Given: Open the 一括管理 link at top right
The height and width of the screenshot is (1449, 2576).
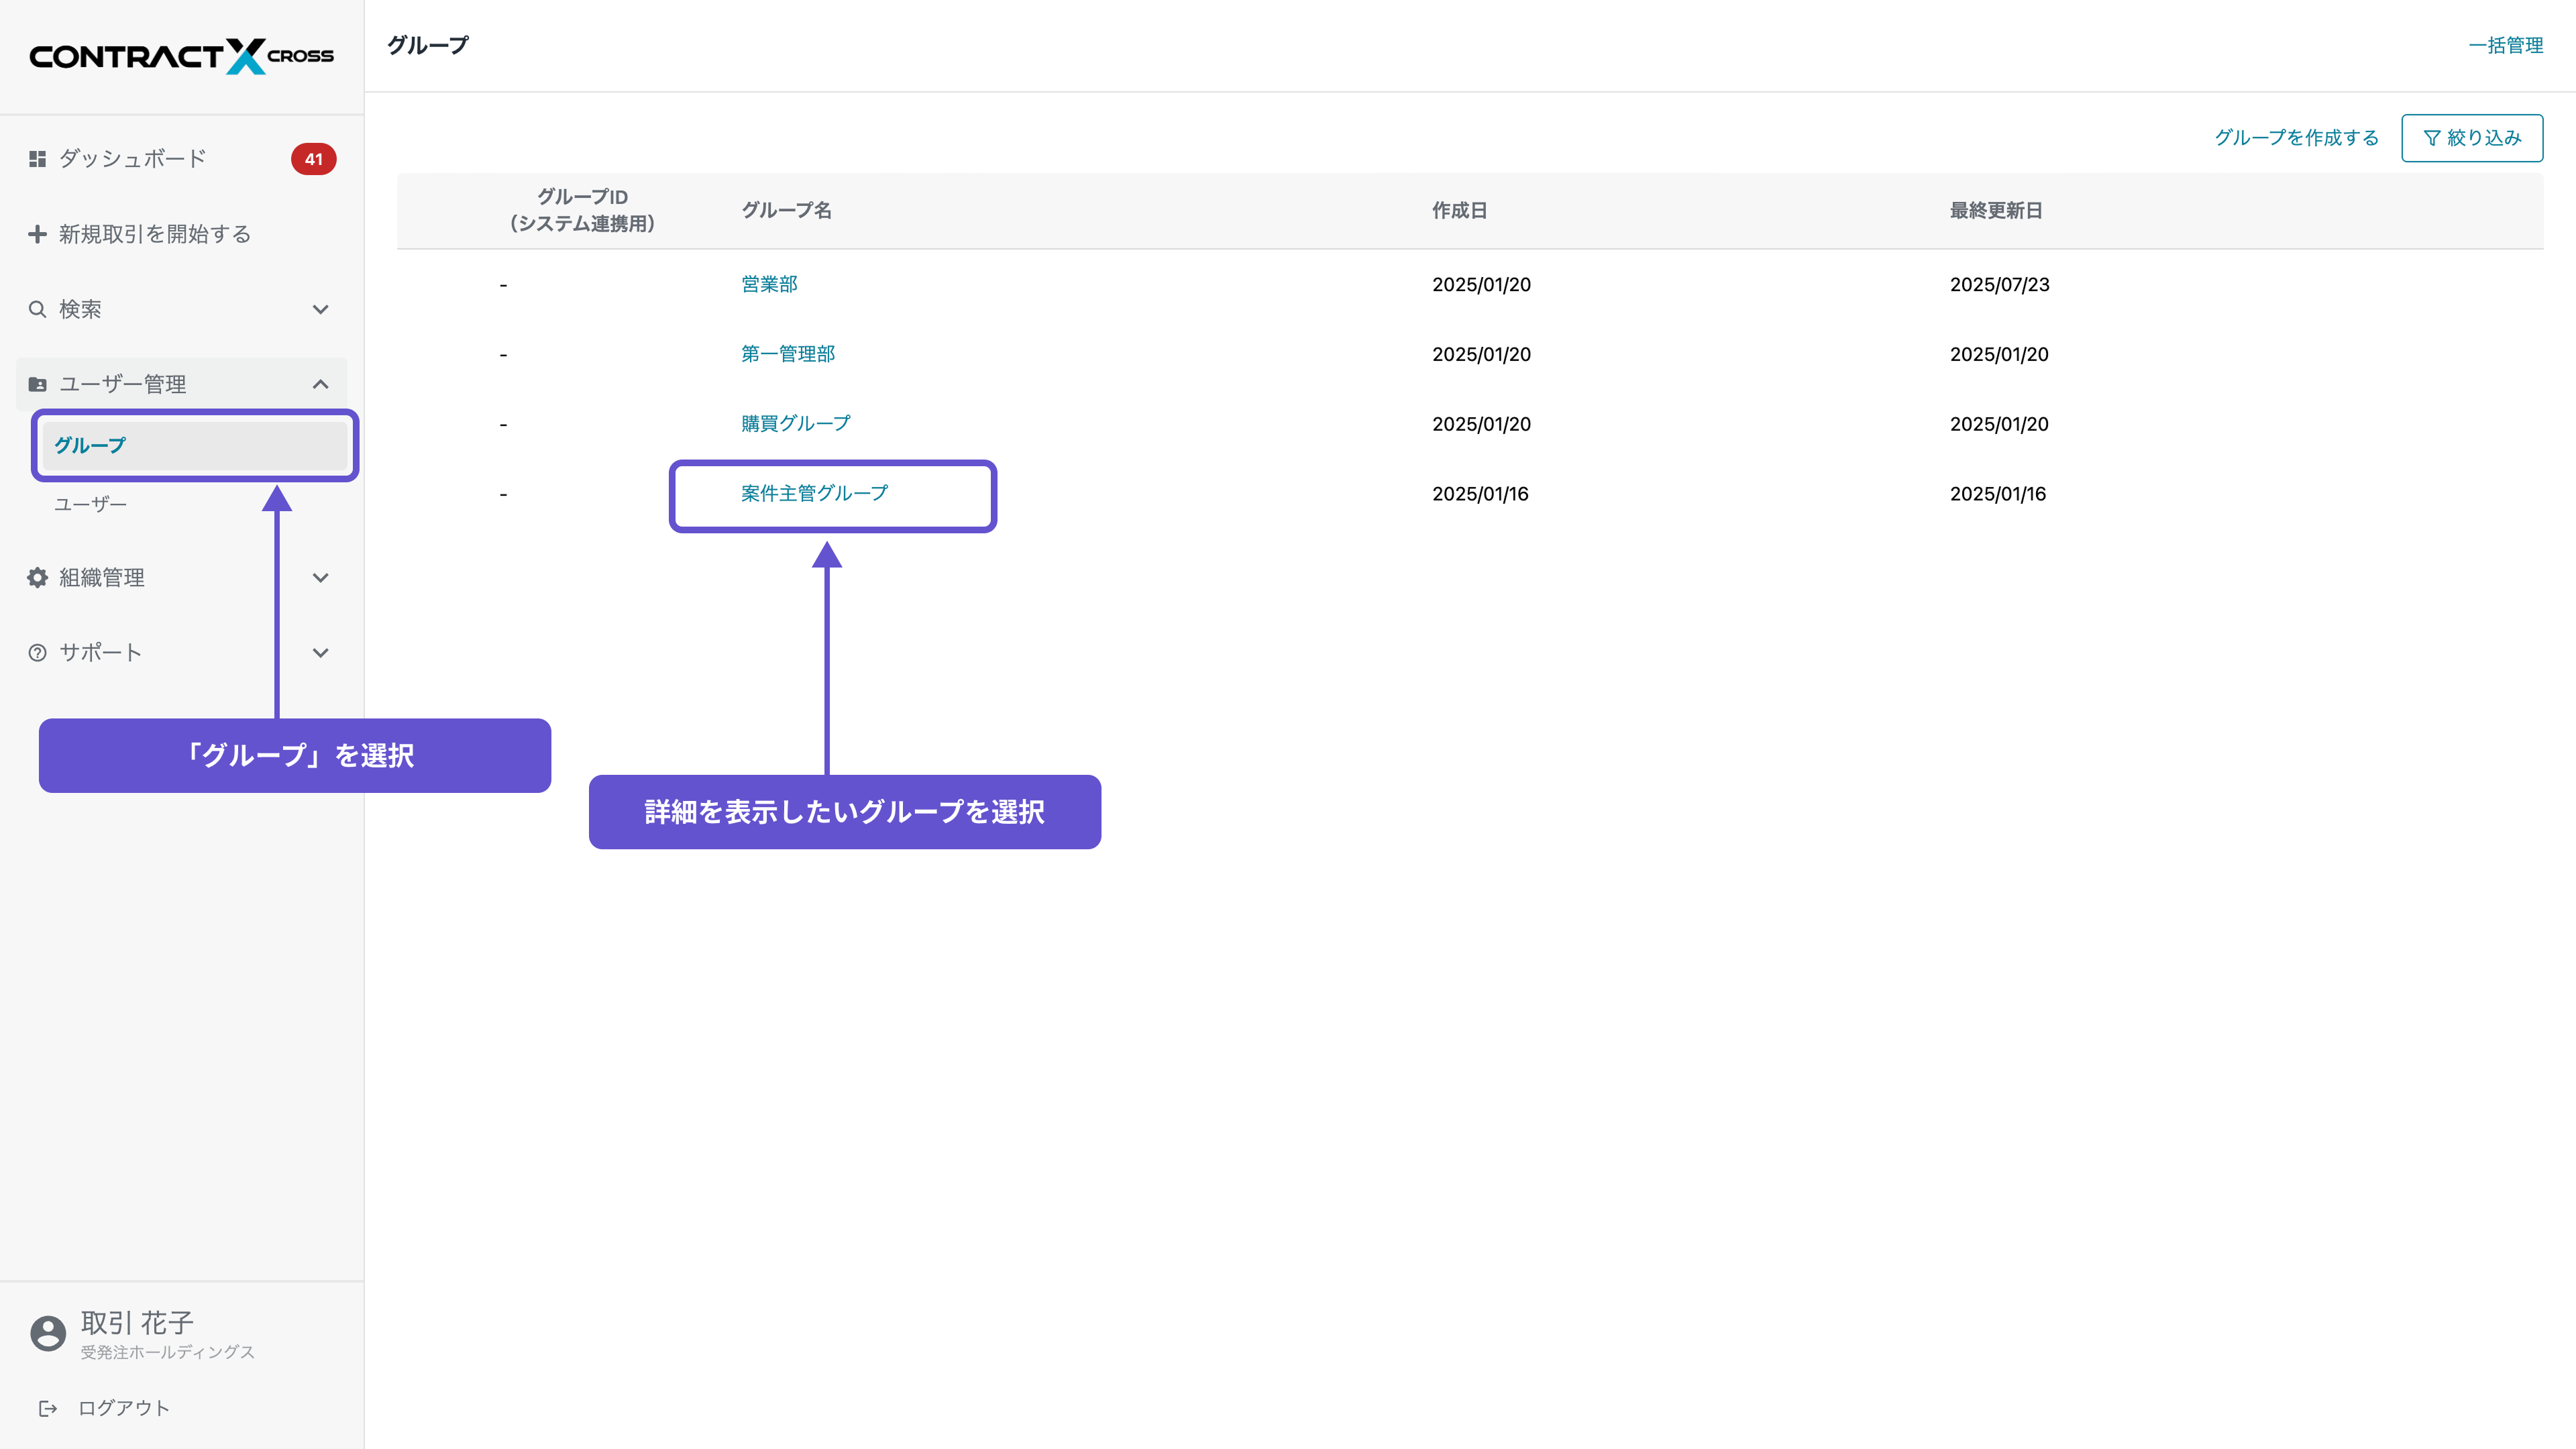Looking at the screenshot, I should [x=2505, y=45].
